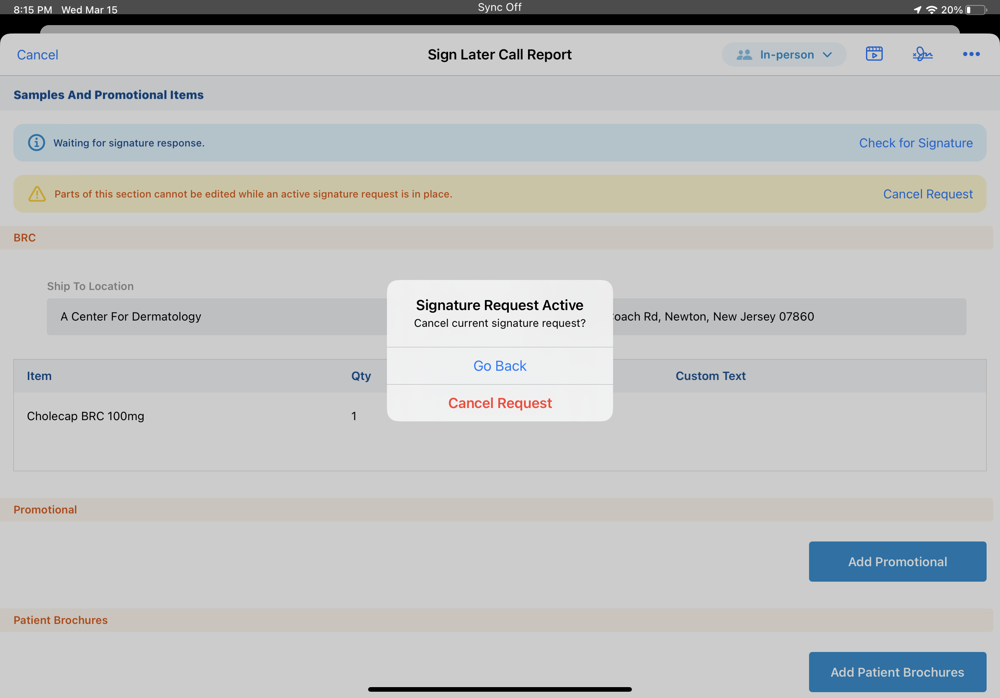Open the media presentation icon in header
The width and height of the screenshot is (1000, 698).
pyautogui.click(x=874, y=54)
